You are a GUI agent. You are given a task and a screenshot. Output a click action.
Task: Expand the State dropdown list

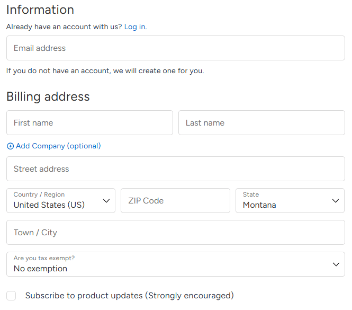[290, 201]
